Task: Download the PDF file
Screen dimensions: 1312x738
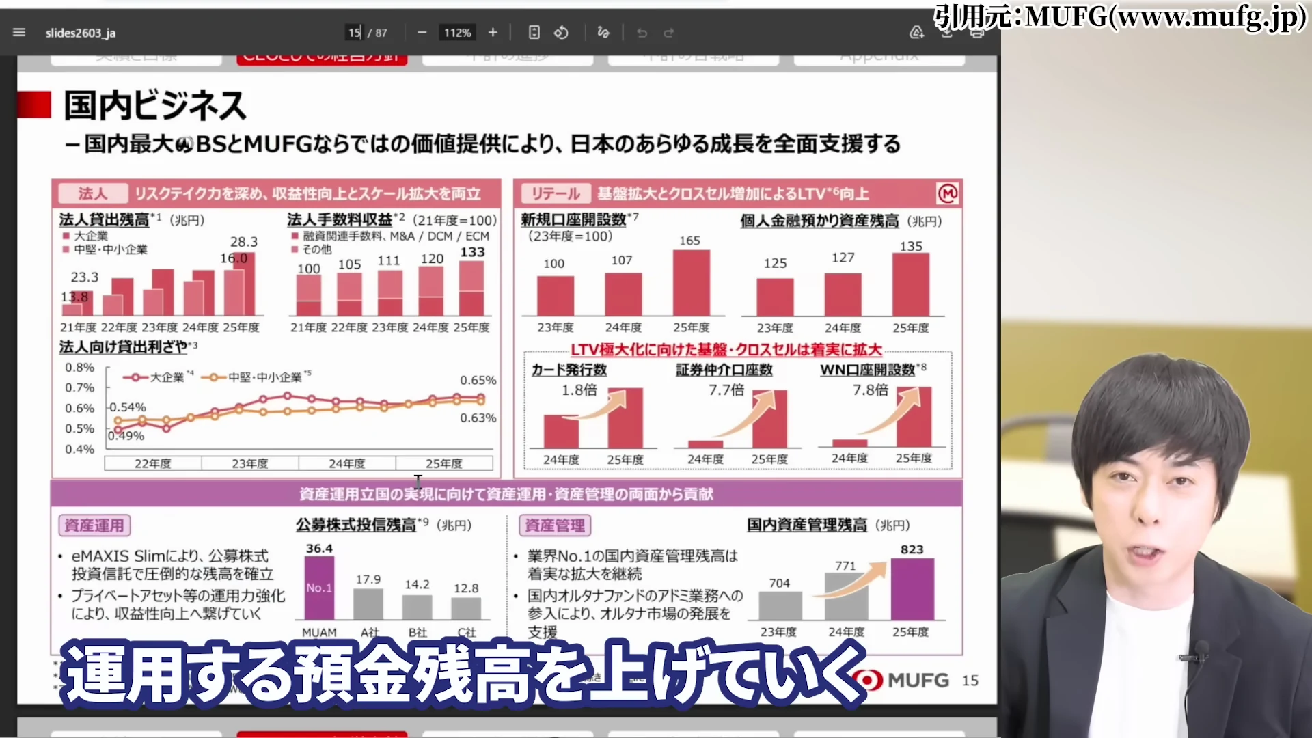Action: pos(947,32)
